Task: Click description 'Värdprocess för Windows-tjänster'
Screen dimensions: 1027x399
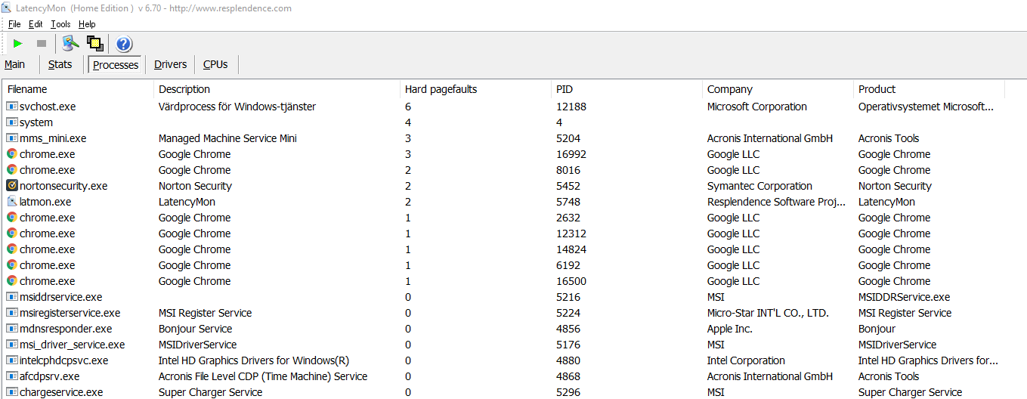Action: [237, 107]
